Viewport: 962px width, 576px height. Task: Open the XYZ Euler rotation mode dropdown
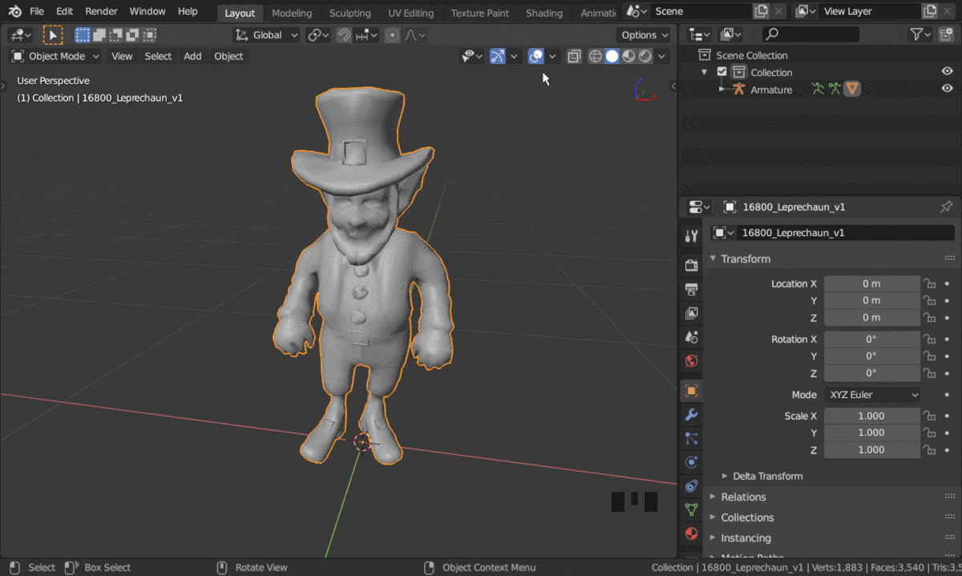pyautogui.click(x=872, y=394)
